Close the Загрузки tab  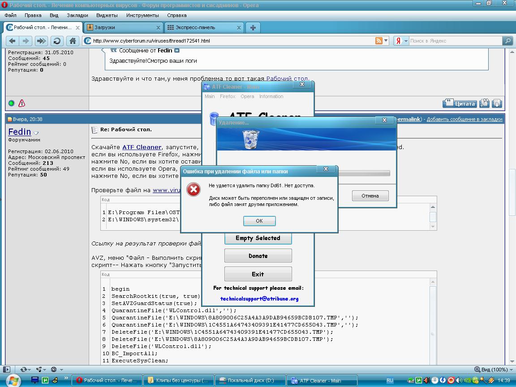pos(158,28)
